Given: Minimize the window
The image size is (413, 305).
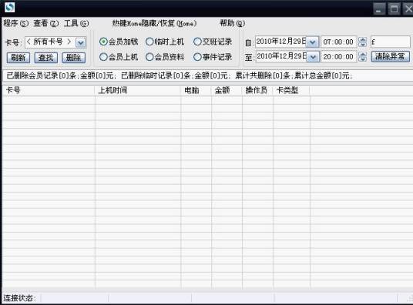Looking at the screenshot, I should [x=379, y=9].
